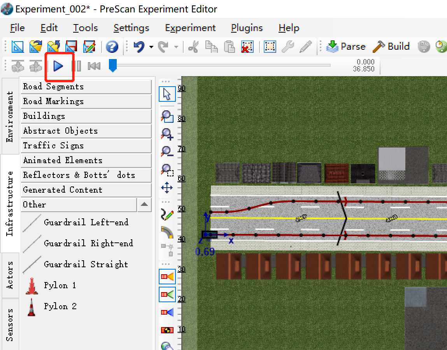Toggle the green sensor outline view icon

(x=167, y=294)
